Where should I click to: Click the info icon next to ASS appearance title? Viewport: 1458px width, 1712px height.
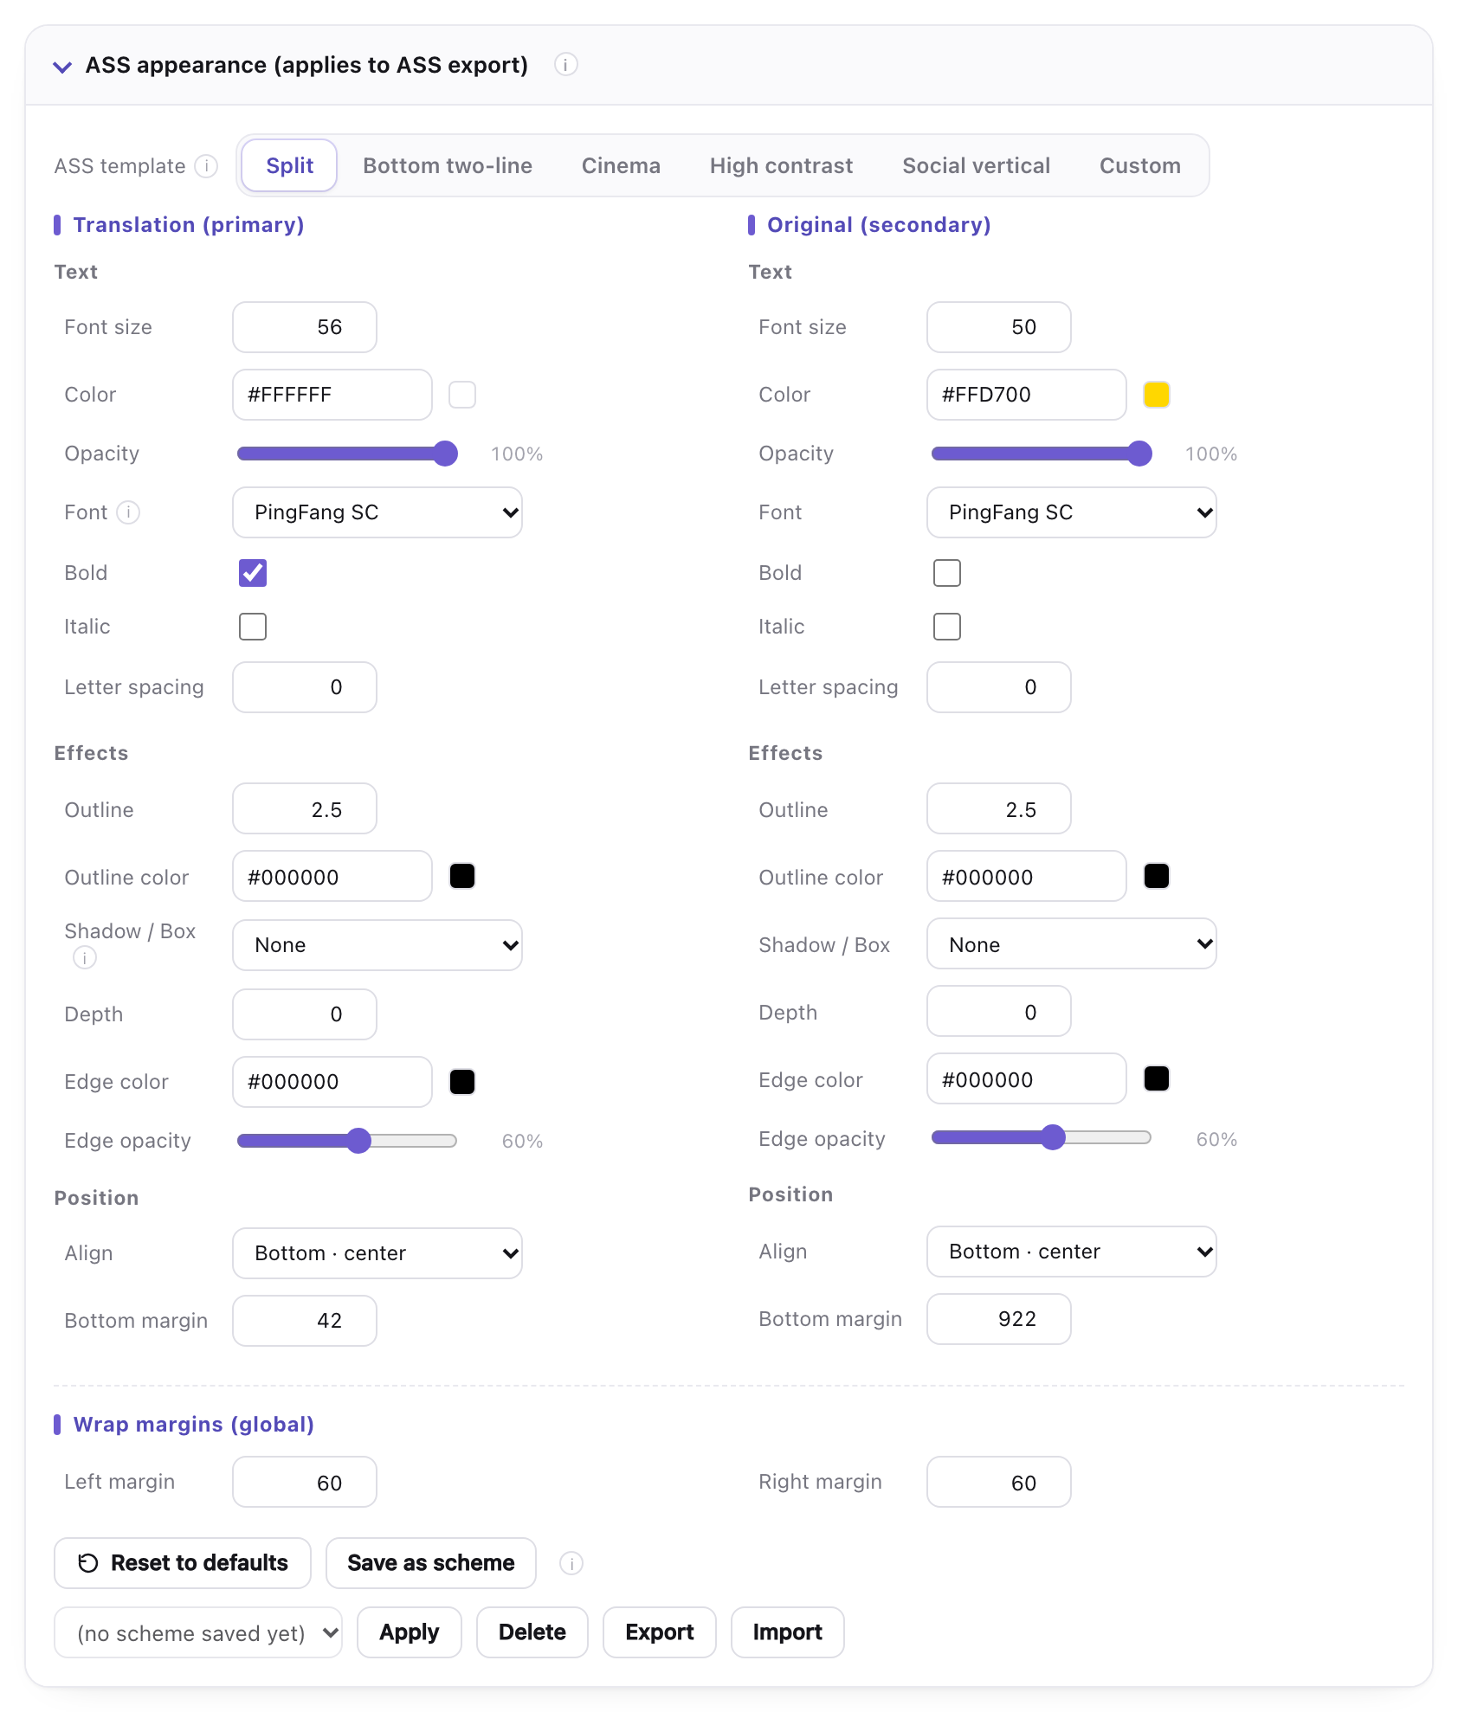(565, 65)
